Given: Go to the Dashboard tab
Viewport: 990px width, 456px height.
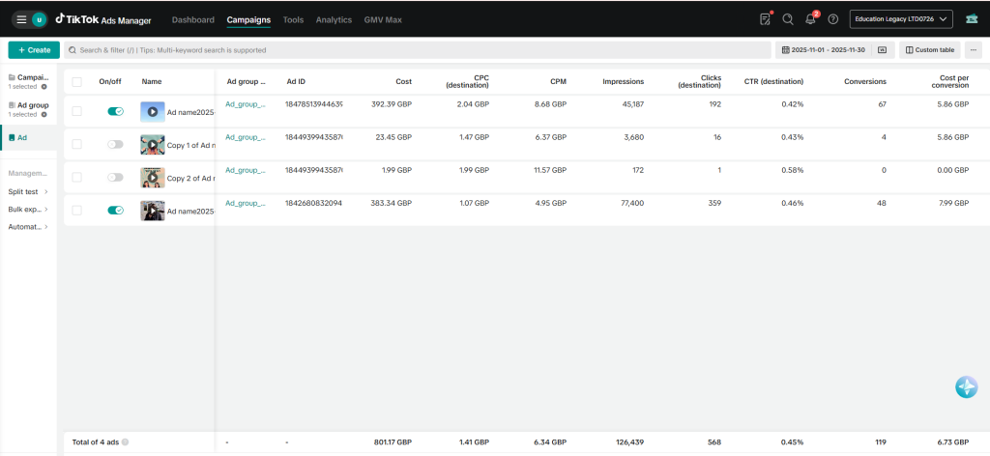Looking at the screenshot, I should [x=193, y=19].
